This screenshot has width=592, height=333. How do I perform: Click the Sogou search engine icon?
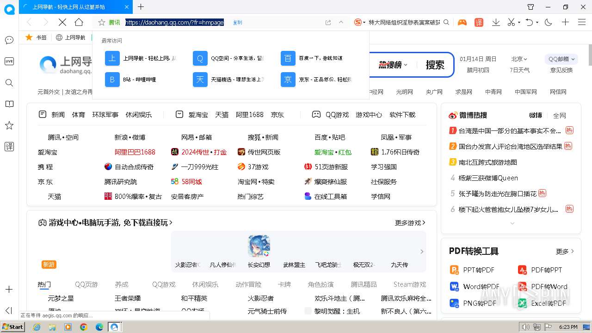358,22
